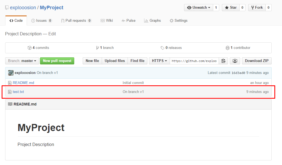View the 0 releases link
Viewport: 282px width, 165px height.
pos(171,48)
